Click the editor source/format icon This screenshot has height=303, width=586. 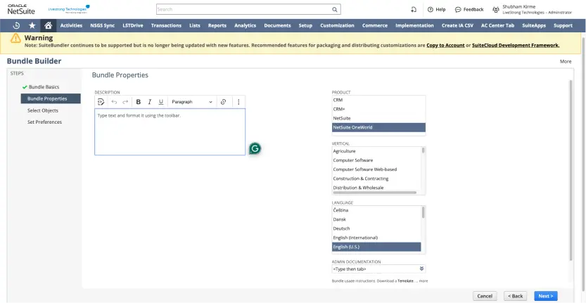coord(101,102)
